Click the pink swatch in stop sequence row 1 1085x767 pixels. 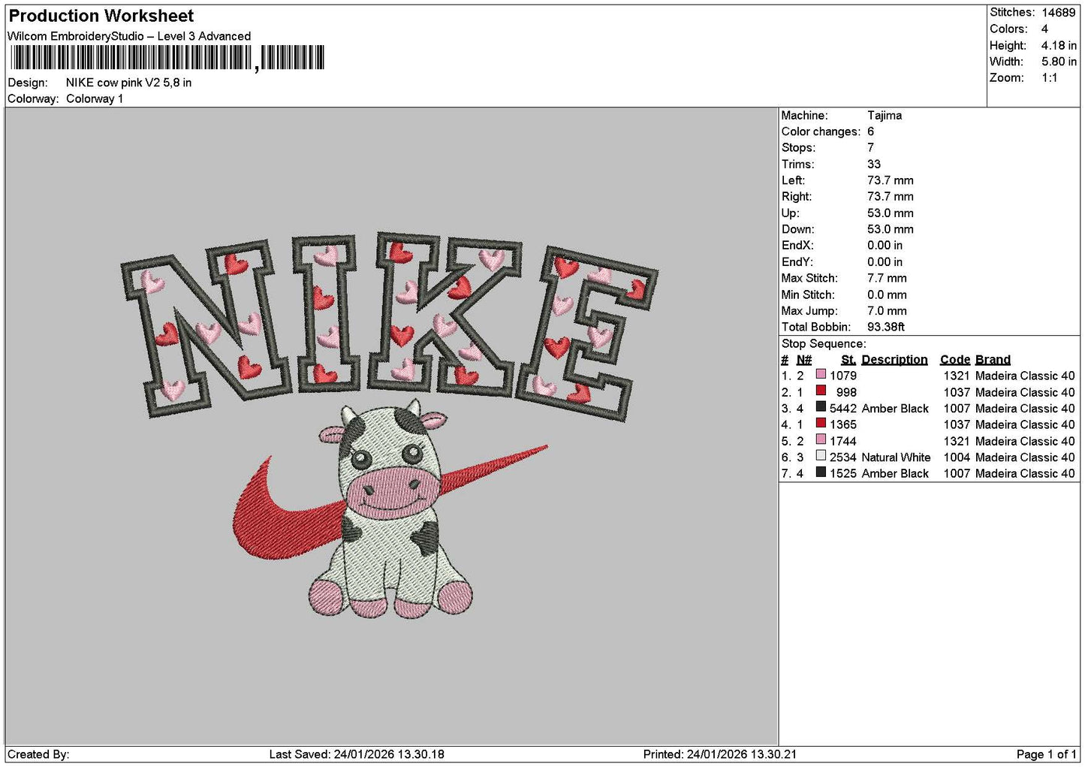pyautogui.click(x=821, y=374)
